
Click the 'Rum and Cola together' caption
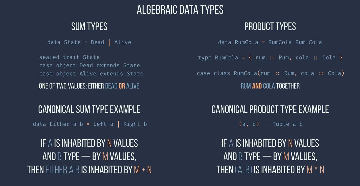270,86
